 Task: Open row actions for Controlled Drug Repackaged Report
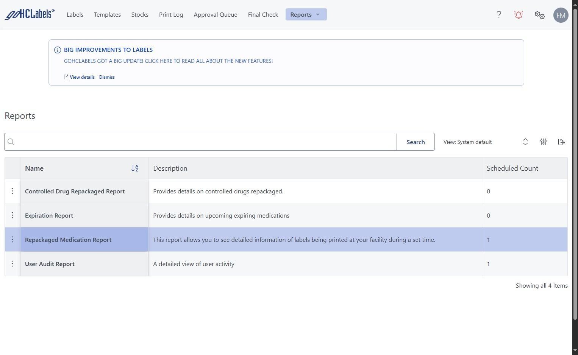point(12,191)
